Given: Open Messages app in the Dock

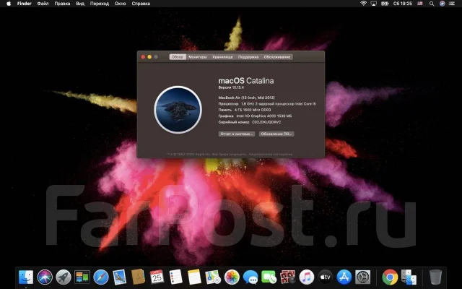Looking at the screenshot, I should (250, 277).
